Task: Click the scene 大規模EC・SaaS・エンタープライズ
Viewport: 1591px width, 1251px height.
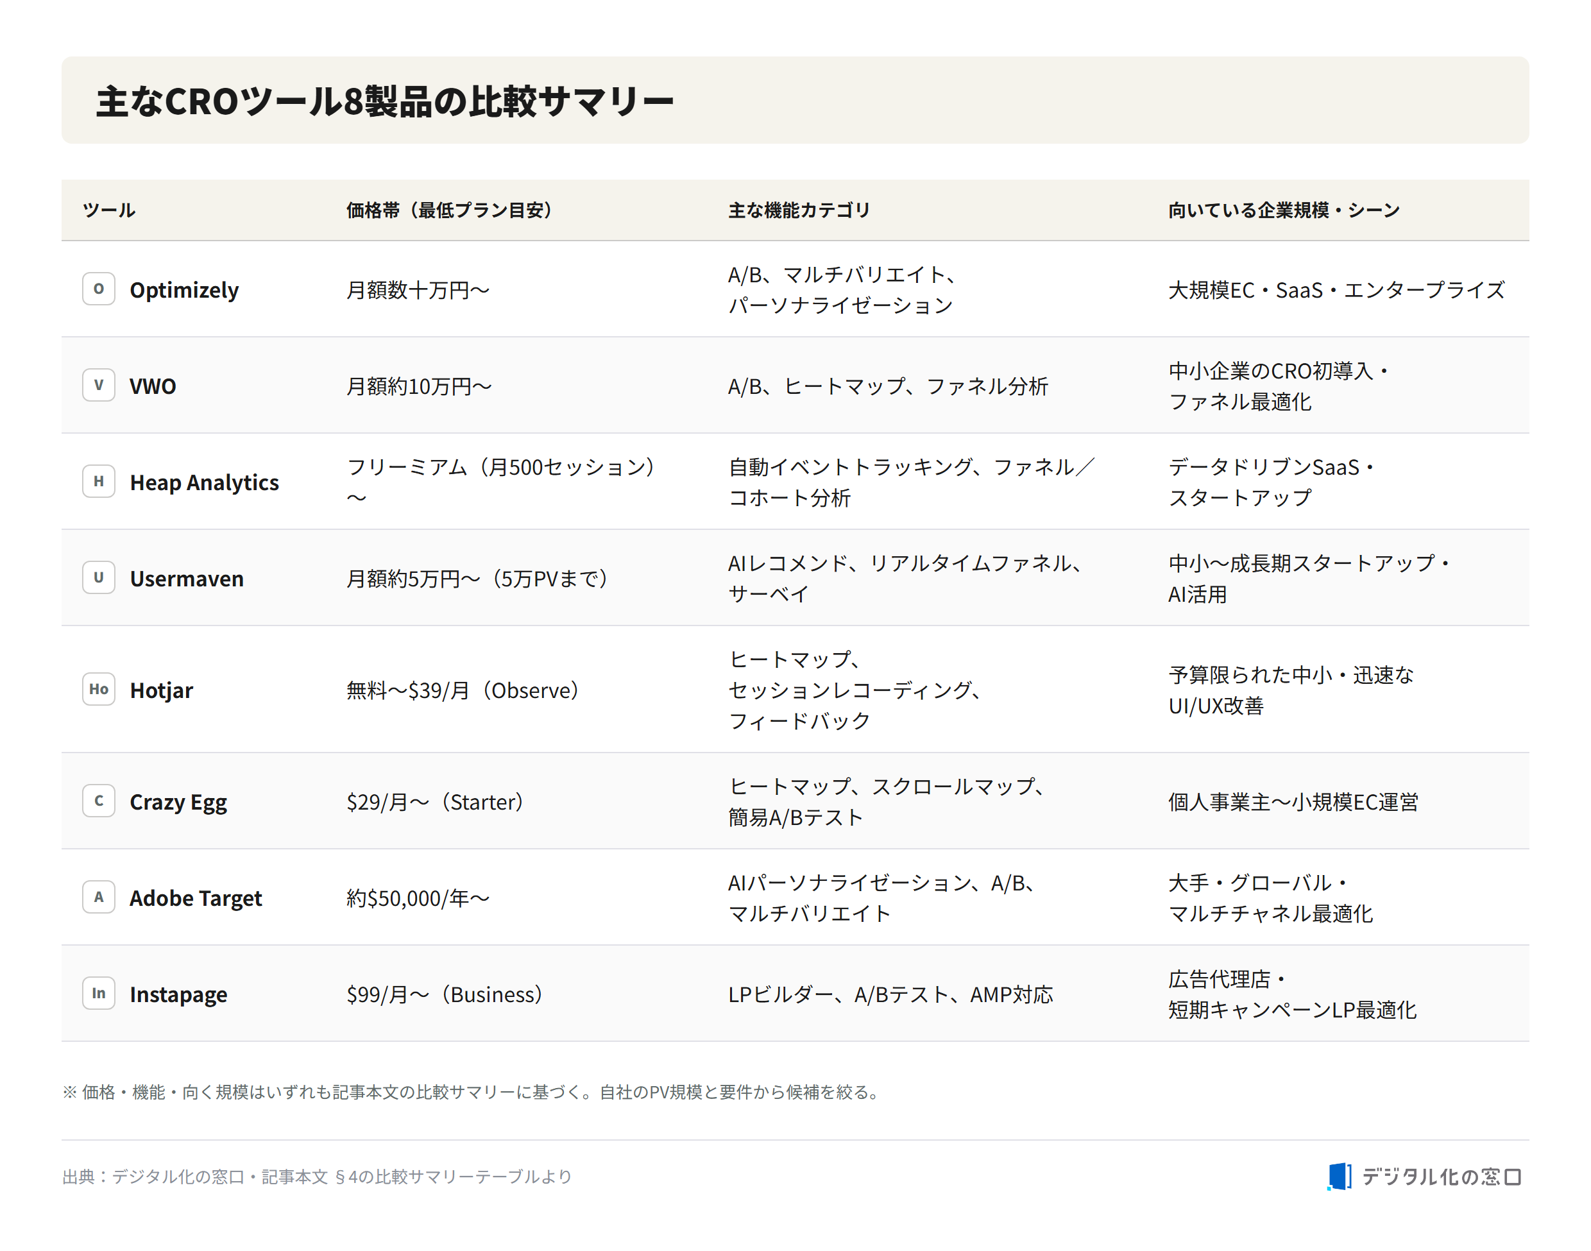Action: pos(1337,290)
